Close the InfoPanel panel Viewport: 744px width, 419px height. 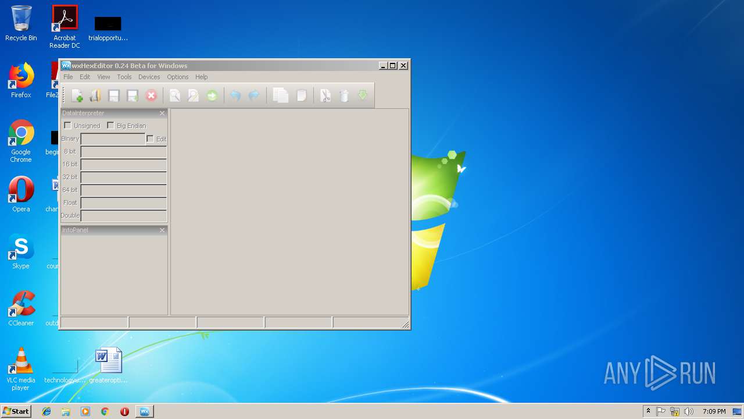point(162,230)
